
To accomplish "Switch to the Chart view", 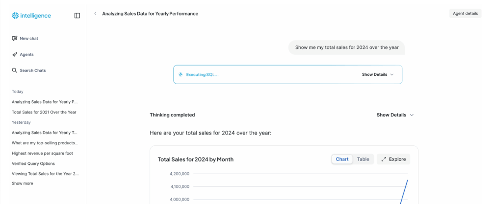I will point(342,159).
